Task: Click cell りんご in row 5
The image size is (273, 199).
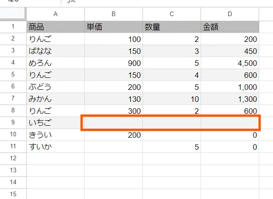Action: coord(55,75)
